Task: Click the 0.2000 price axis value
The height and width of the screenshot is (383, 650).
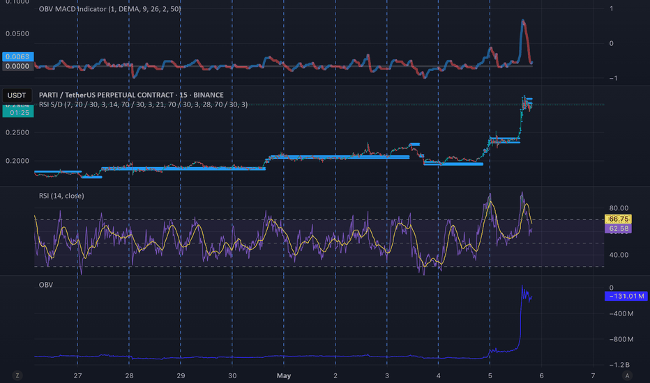Action: tap(17, 161)
